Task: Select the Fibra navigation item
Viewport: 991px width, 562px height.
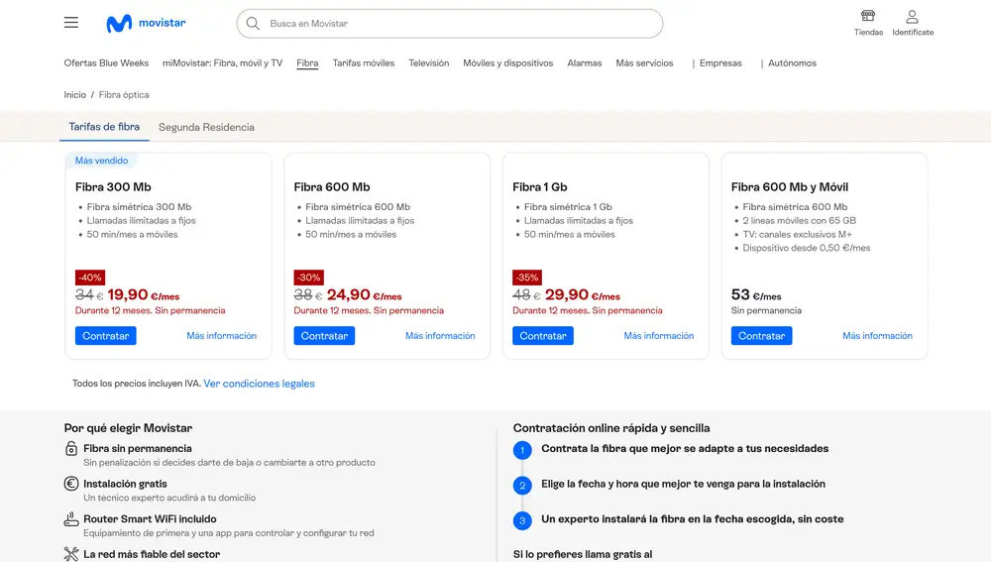Action: click(x=307, y=63)
